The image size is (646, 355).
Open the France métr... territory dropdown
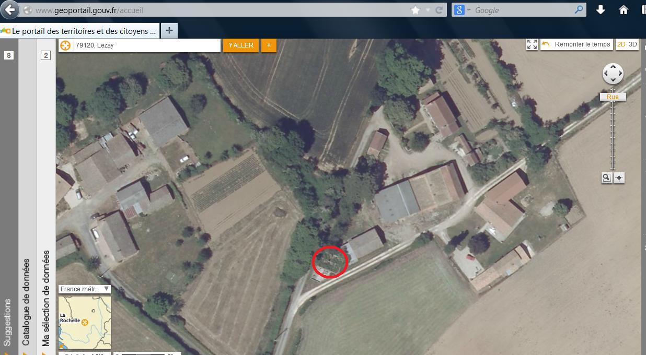point(84,289)
